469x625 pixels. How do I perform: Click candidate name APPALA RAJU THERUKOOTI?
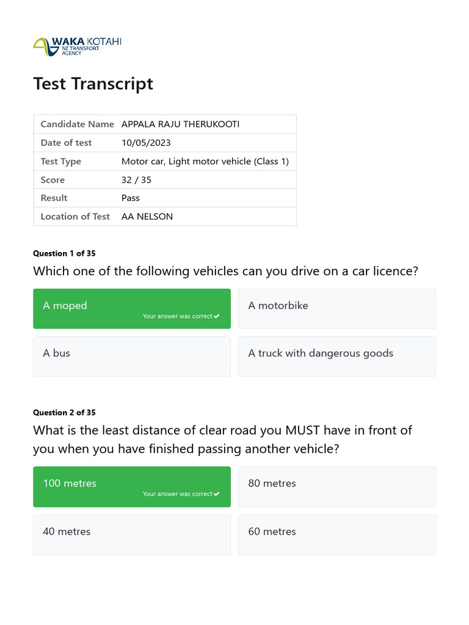tap(180, 124)
